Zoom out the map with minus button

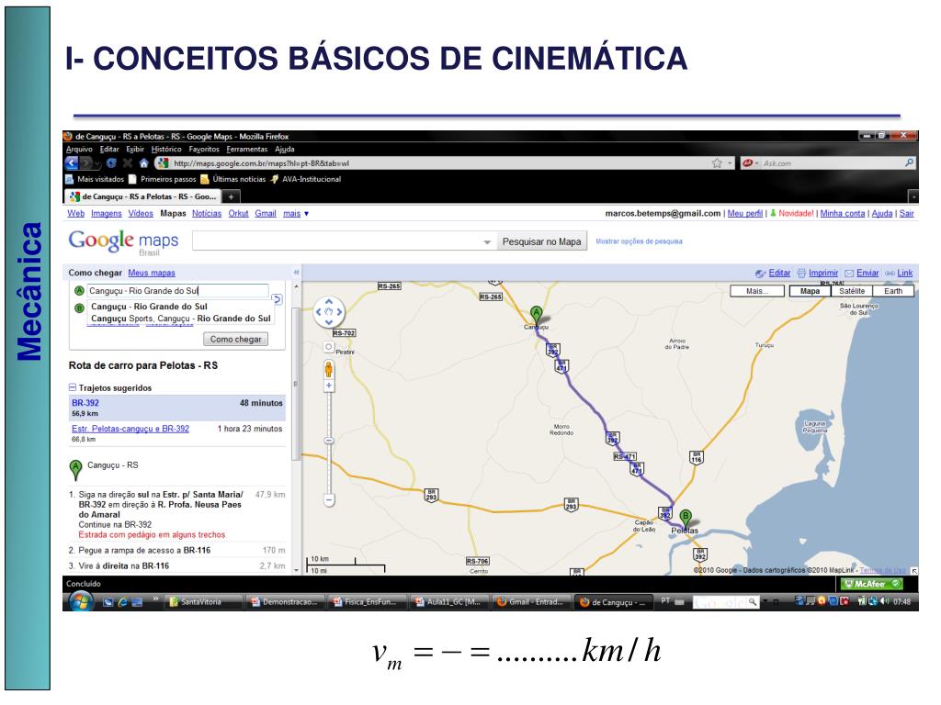point(329,499)
